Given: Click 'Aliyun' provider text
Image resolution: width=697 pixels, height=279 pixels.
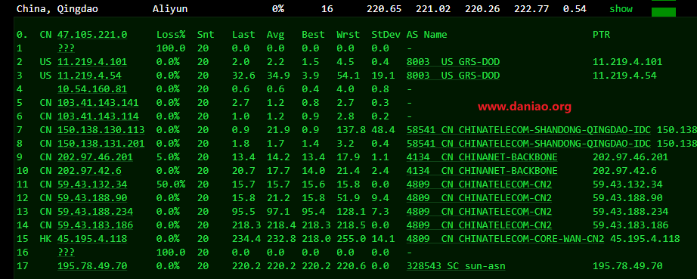Looking at the screenshot, I should pos(170,9).
